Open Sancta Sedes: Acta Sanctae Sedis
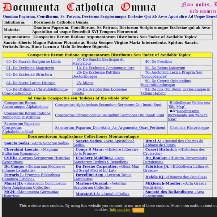Viewport: 217px width, 217px height. (x=37, y=143)
